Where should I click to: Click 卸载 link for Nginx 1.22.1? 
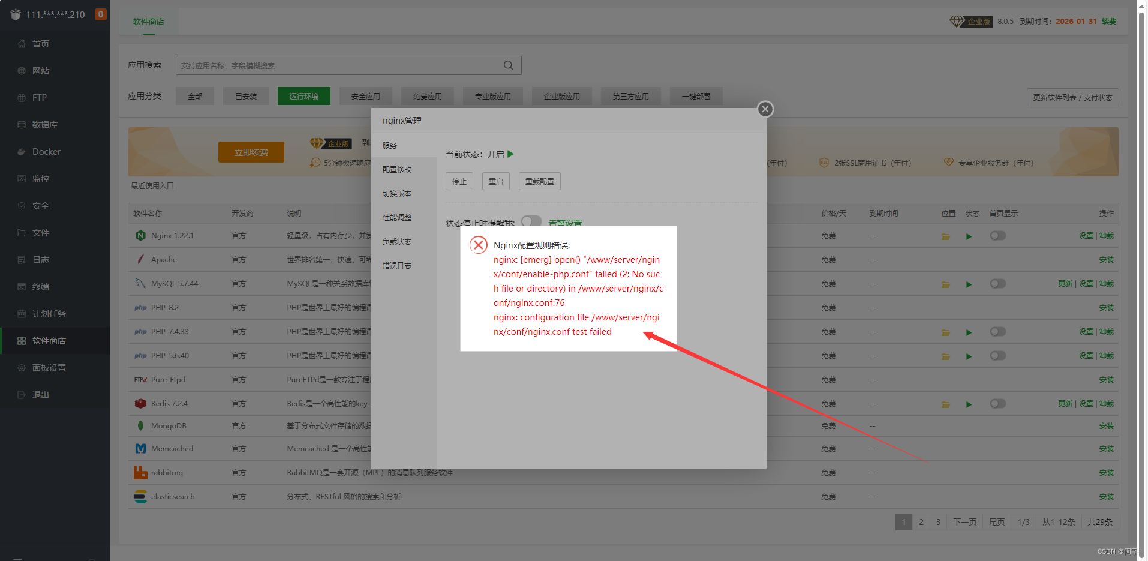(1107, 236)
